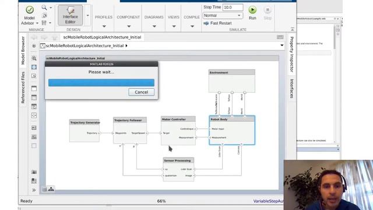The height and width of the screenshot is (210, 373).
Task: Click the keyboard icon above canvas
Action: (x=280, y=37)
